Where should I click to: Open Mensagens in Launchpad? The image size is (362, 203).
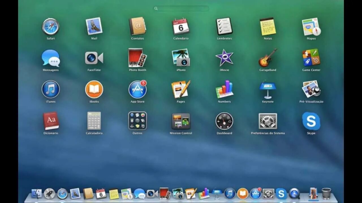[51, 58]
